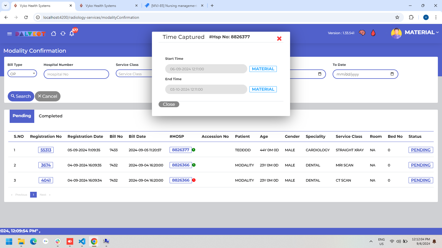Switch to the Completed tab
Viewport: 442px width, 248px height.
(51, 116)
